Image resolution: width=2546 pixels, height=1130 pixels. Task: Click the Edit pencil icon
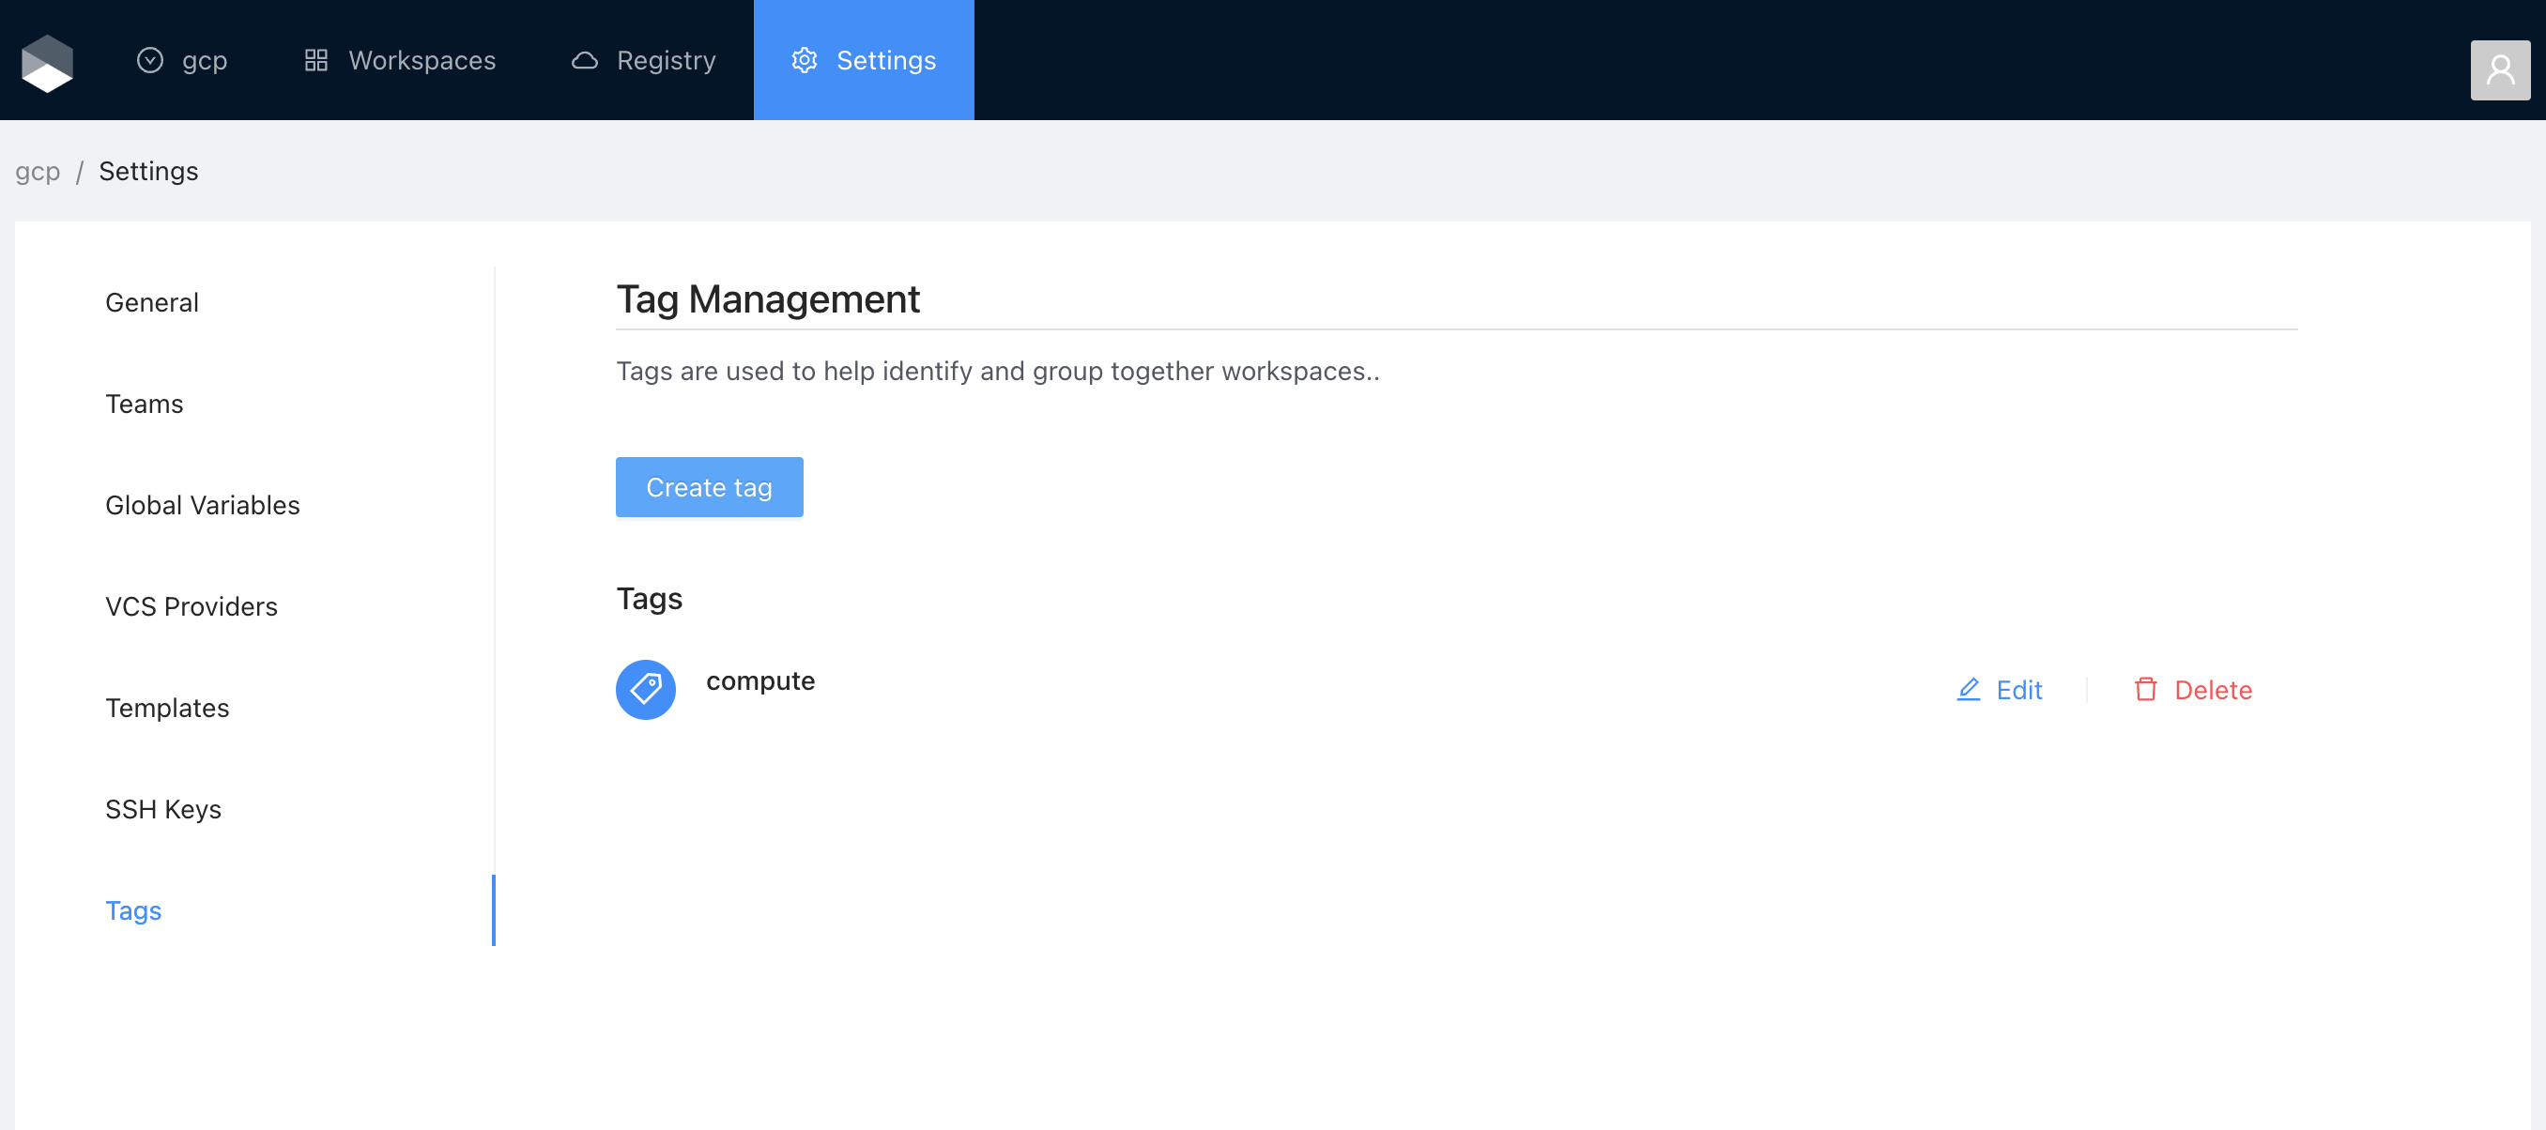1968,690
